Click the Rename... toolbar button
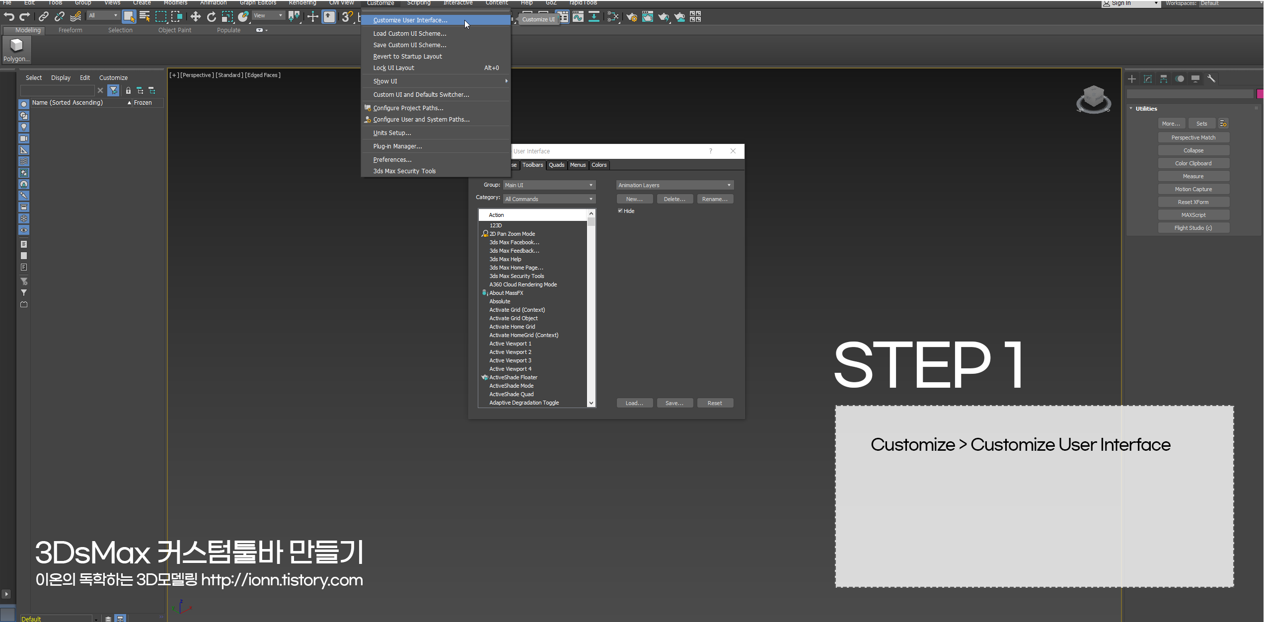This screenshot has height=622, width=1264. (x=715, y=199)
